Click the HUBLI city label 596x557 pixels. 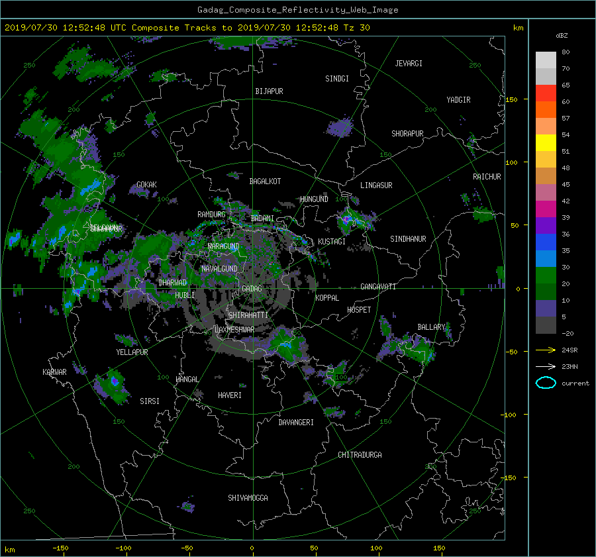click(x=185, y=295)
